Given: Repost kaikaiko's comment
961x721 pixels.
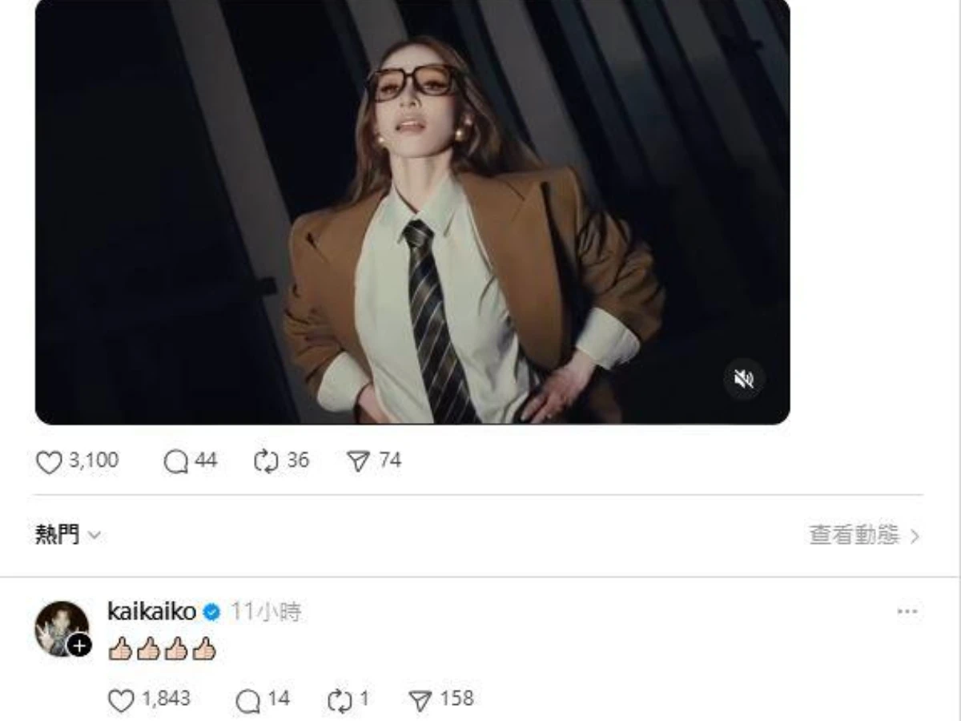Looking at the screenshot, I should click(x=340, y=700).
